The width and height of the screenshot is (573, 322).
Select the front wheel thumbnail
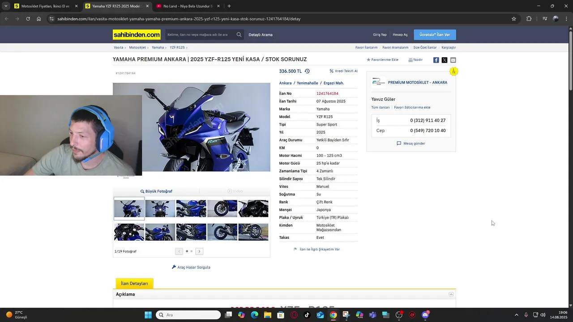click(222, 208)
